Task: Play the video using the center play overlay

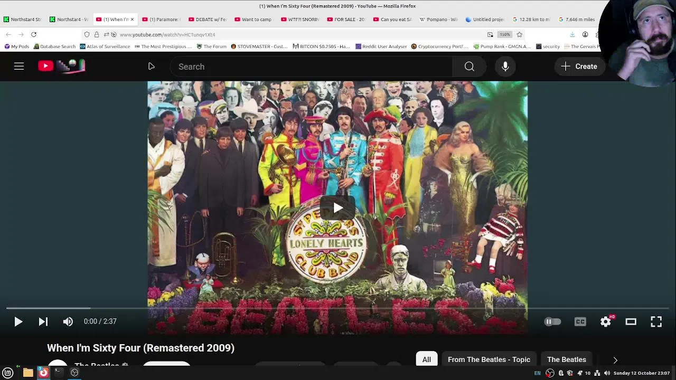Action: pos(338,208)
